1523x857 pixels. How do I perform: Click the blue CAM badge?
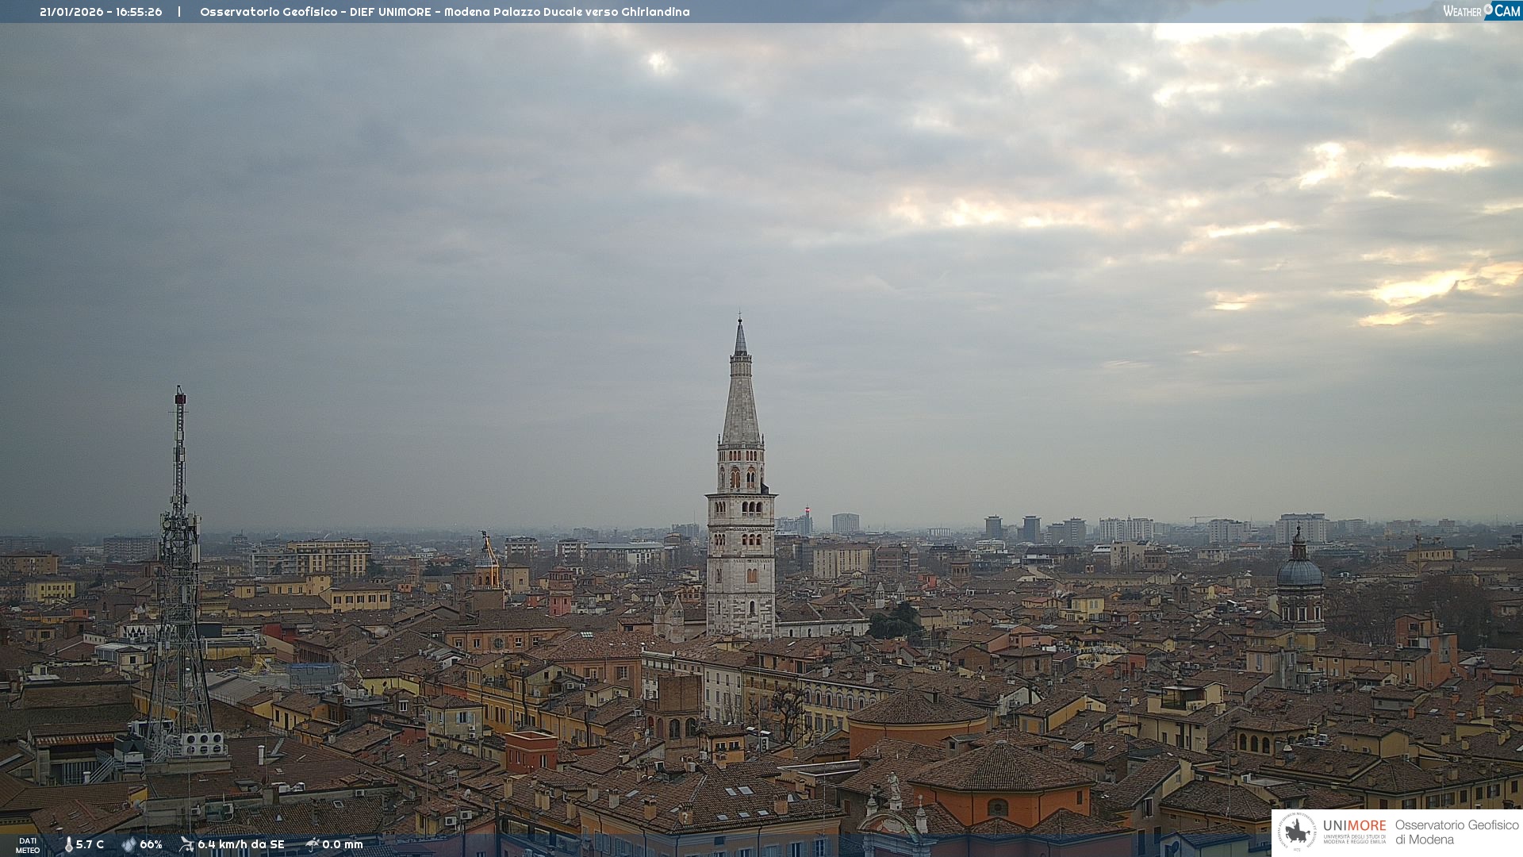[x=1506, y=10]
